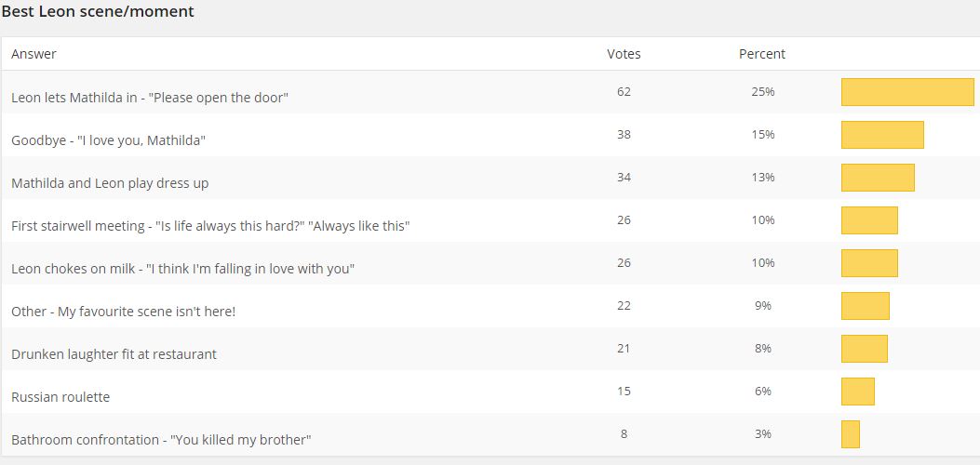The width and height of the screenshot is (980, 465).
Task: Click the 6% yellow bar
Action: coord(858,392)
